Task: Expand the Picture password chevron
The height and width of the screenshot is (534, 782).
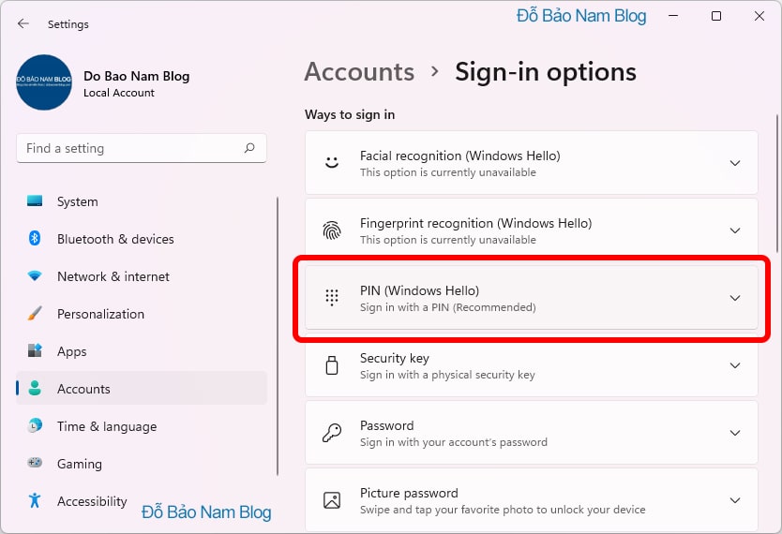Action: (x=734, y=500)
